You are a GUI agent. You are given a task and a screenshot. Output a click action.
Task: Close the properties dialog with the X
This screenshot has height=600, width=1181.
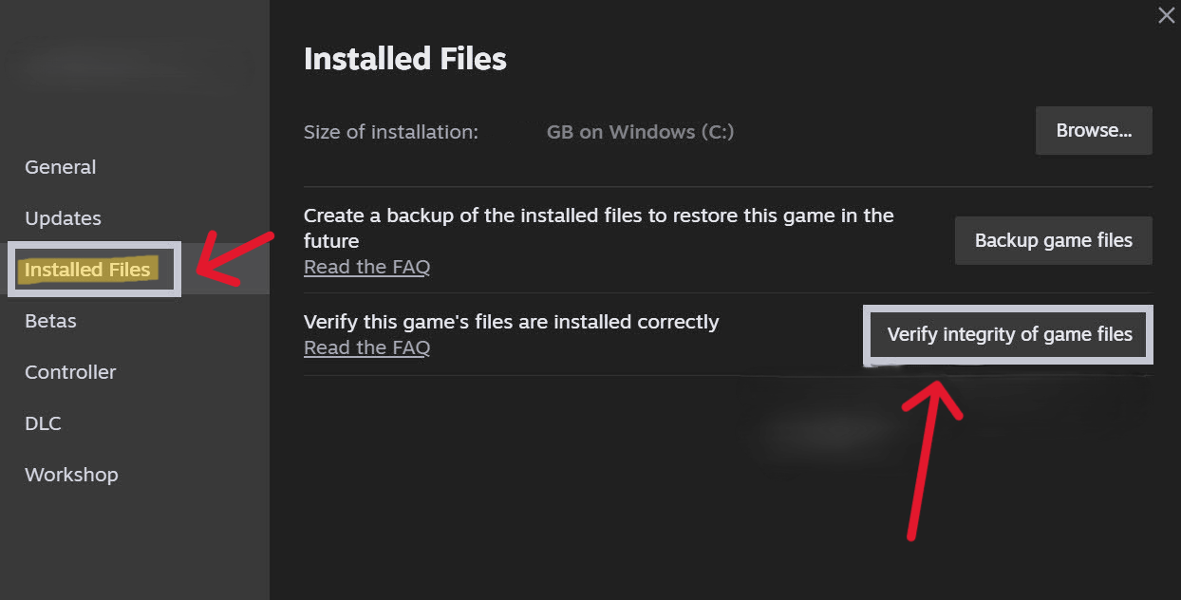1166,15
